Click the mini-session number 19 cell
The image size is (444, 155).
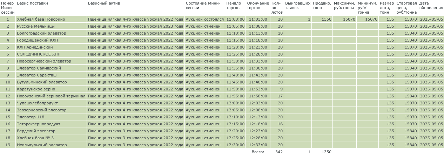(x=8, y=145)
